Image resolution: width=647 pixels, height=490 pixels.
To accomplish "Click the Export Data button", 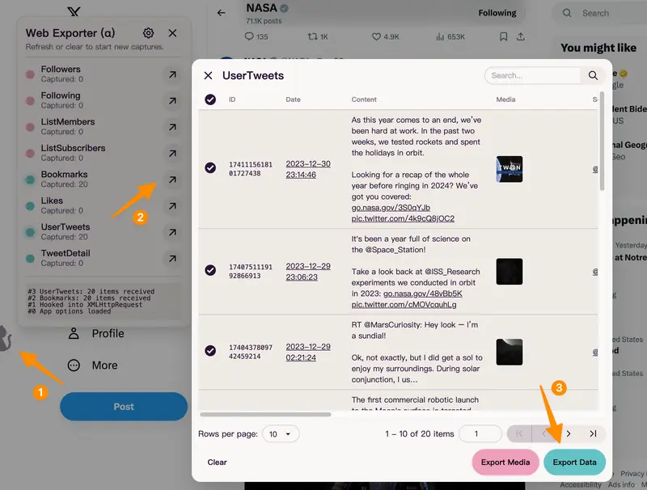I will coord(574,463).
